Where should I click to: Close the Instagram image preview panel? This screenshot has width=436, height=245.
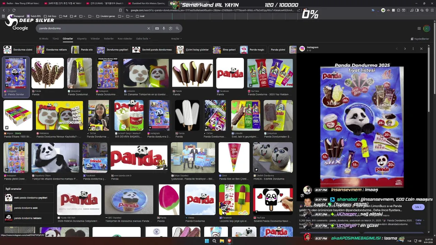[x=421, y=49]
